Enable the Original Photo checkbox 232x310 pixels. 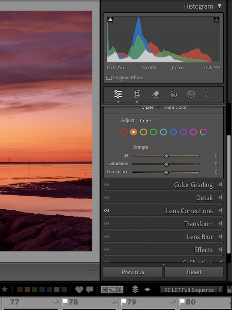(x=109, y=78)
